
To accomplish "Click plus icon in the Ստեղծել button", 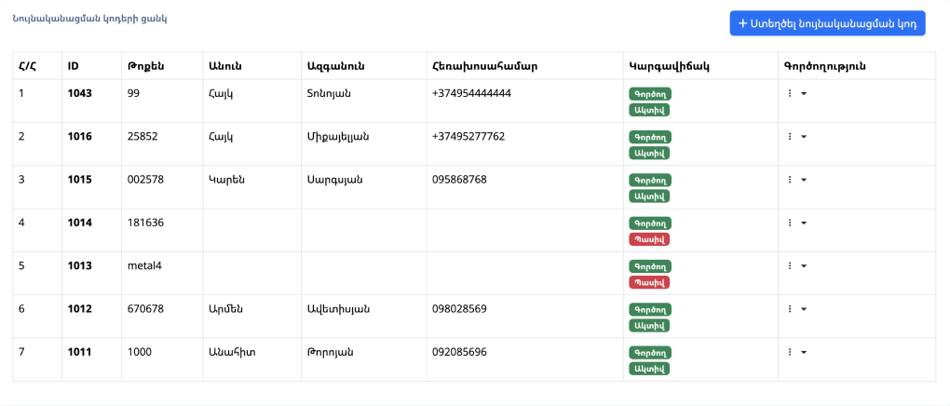I will point(742,23).
